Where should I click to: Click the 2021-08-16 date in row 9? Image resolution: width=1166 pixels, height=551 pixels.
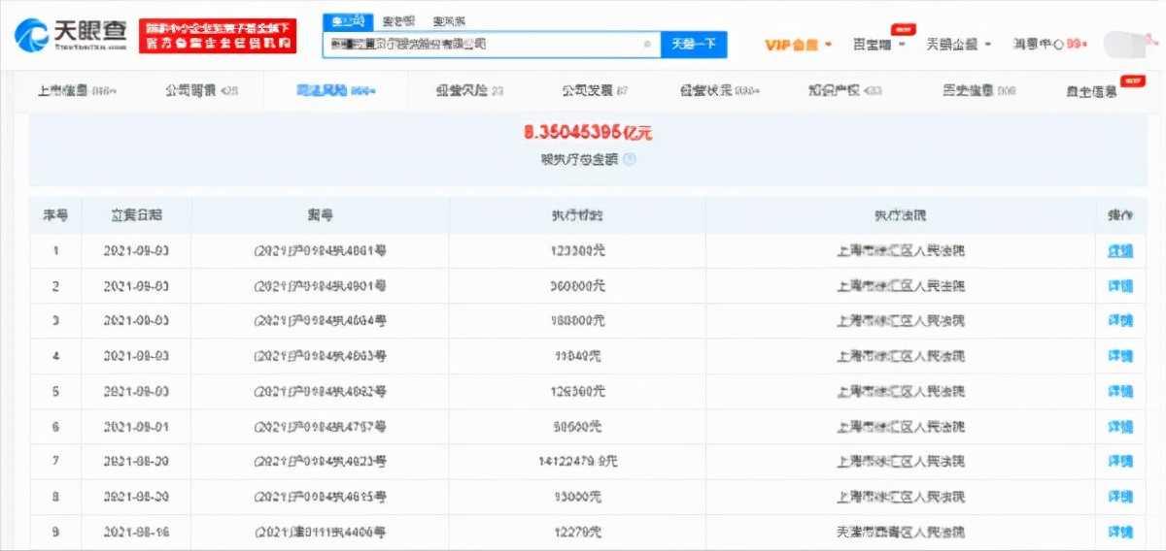tap(136, 532)
